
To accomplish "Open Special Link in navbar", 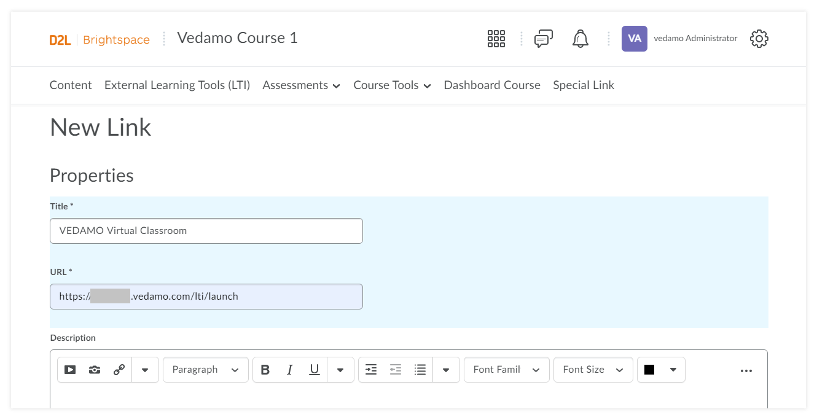I will pyautogui.click(x=584, y=85).
